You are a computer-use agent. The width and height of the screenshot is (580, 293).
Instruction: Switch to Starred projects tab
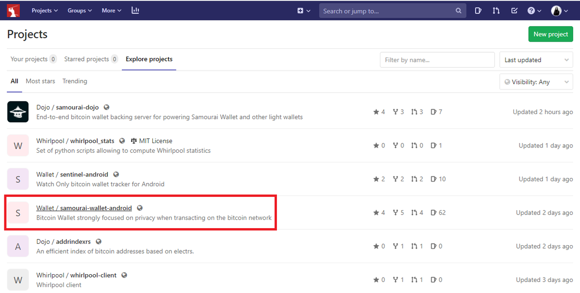91,59
